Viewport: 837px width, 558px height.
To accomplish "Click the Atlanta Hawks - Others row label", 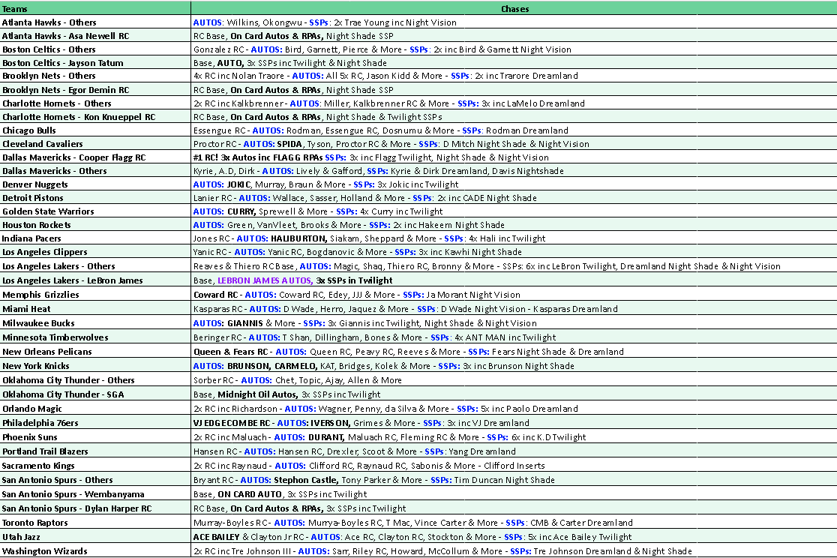I will [54, 22].
